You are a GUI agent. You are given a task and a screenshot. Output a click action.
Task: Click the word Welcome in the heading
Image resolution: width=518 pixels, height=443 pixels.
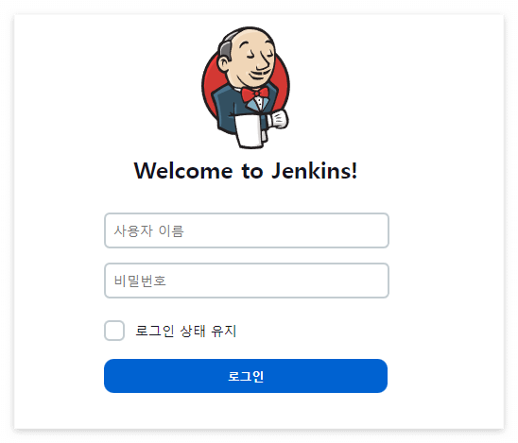[x=183, y=171]
